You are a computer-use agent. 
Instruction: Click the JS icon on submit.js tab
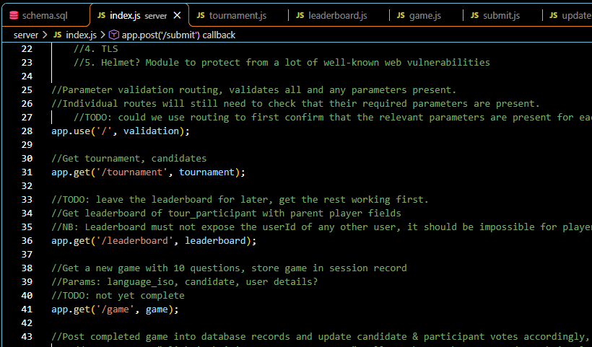[474, 15]
